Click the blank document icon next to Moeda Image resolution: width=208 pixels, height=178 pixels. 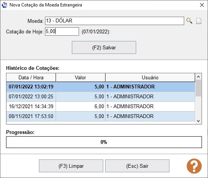(x=199, y=21)
